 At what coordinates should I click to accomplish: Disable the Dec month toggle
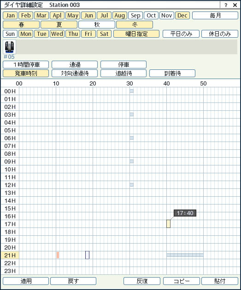[x=182, y=16]
